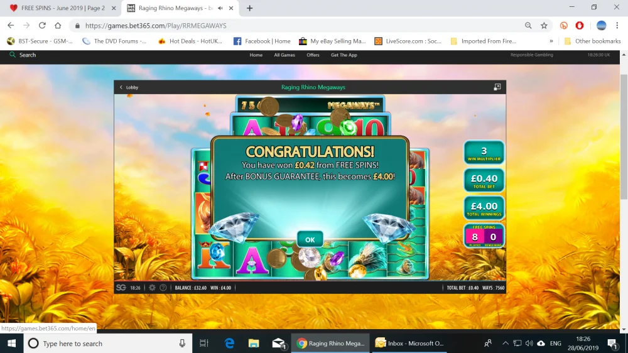628x353 pixels.
Task: Open Other bookmarks folder
Action: 592,41
